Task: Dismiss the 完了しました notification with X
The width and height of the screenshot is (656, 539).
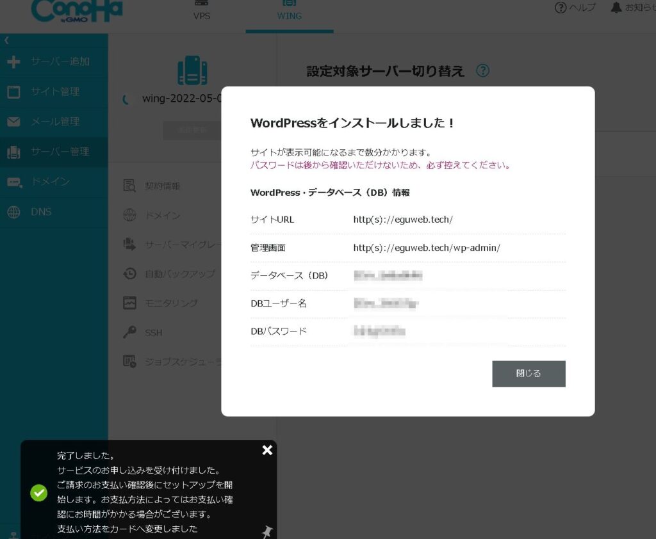Action: click(267, 450)
